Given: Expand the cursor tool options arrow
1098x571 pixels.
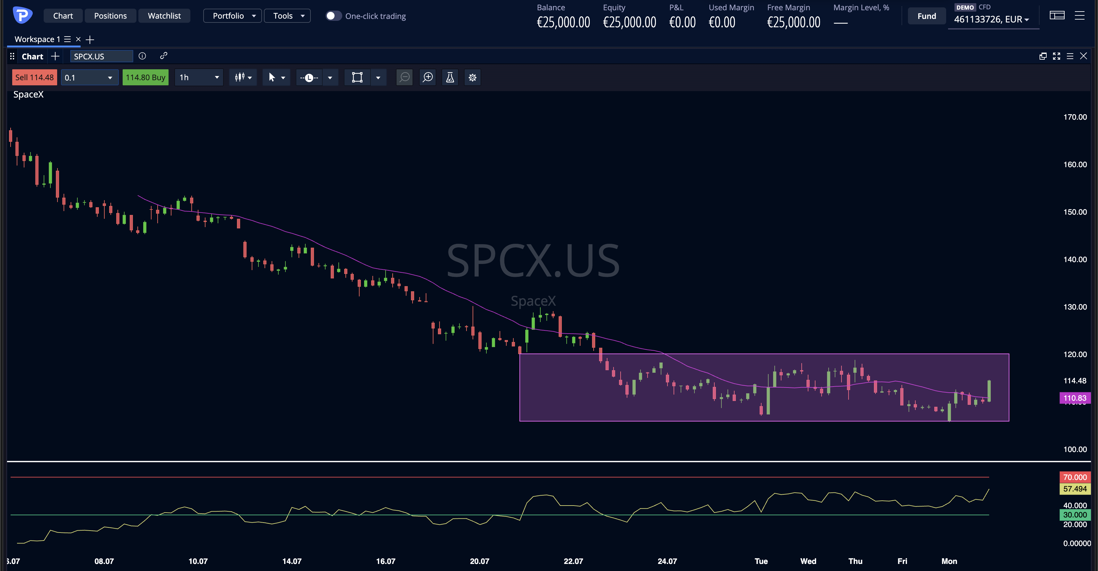Looking at the screenshot, I should pos(283,78).
